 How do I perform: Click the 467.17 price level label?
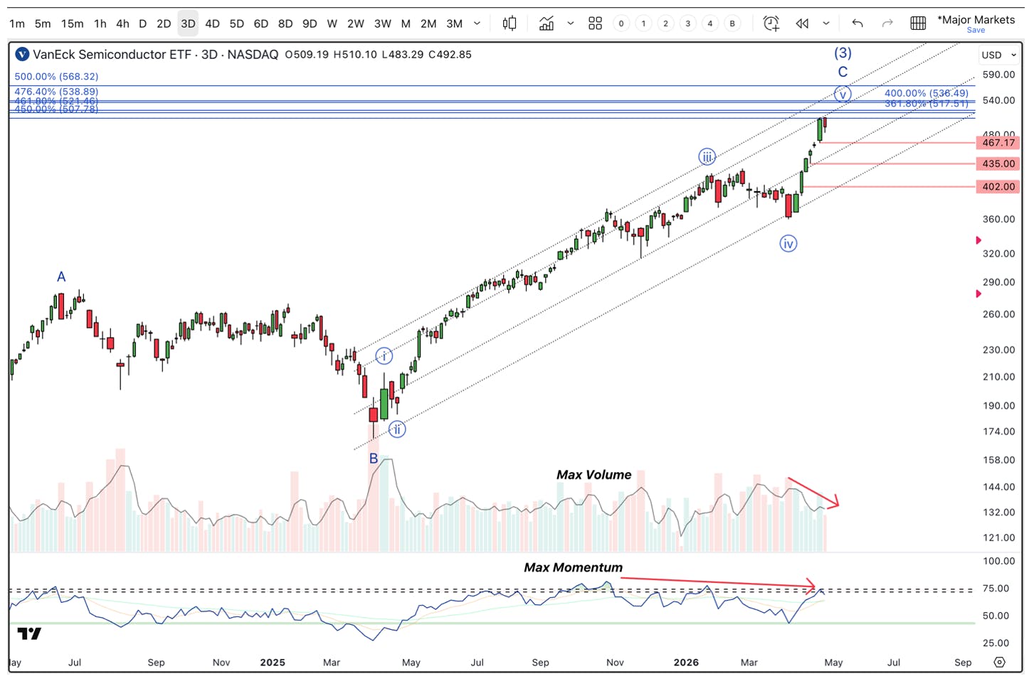click(x=998, y=143)
